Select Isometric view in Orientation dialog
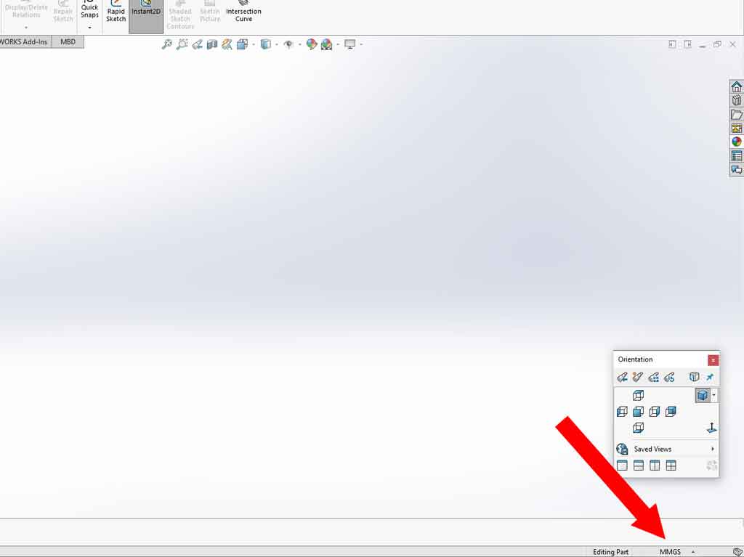 click(703, 395)
